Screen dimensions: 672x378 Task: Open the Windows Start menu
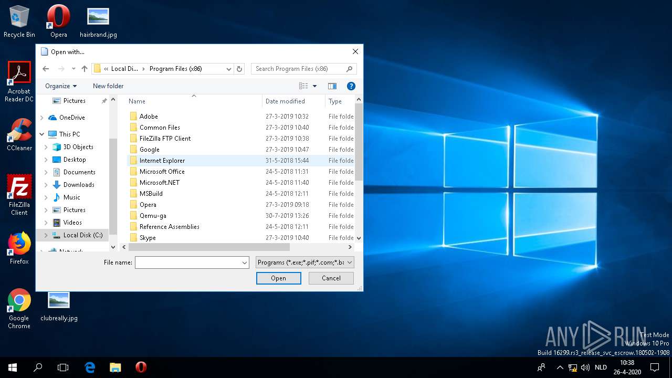(x=13, y=367)
